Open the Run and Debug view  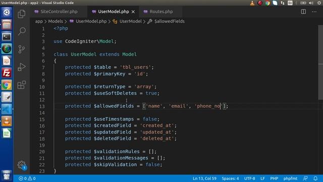point(21,67)
